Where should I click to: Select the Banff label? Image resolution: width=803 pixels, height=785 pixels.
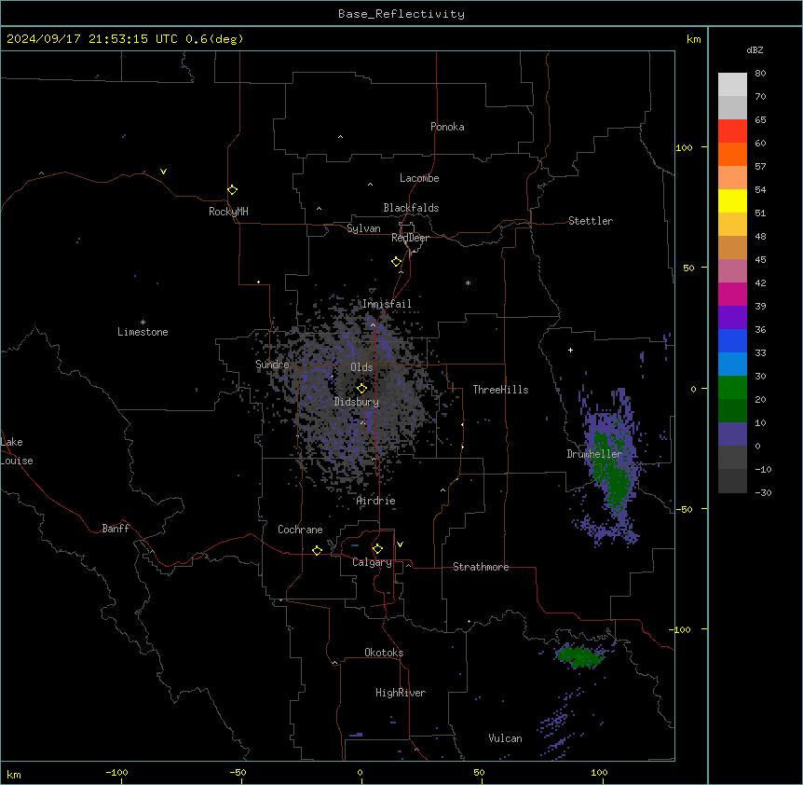coord(116,529)
